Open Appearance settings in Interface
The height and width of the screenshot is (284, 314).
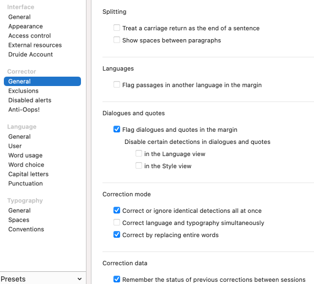click(25, 26)
